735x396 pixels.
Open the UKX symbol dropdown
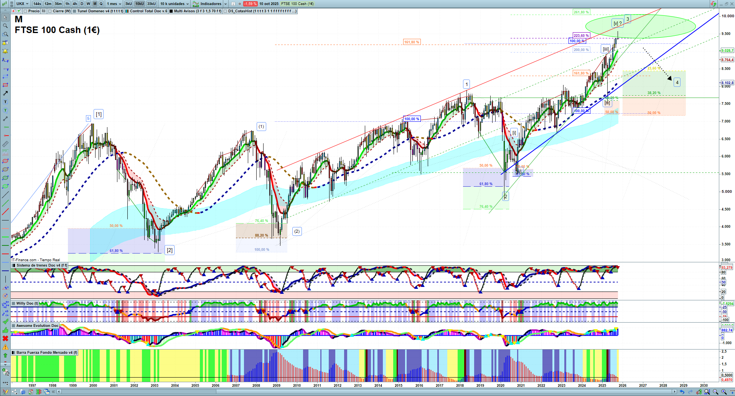pos(22,4)
